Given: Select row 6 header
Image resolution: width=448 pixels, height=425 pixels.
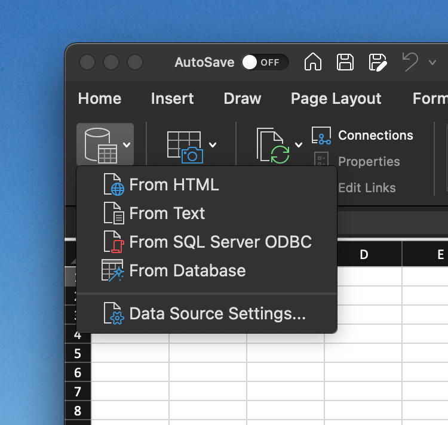Looking at the screenshot, I should click(78, 372).
